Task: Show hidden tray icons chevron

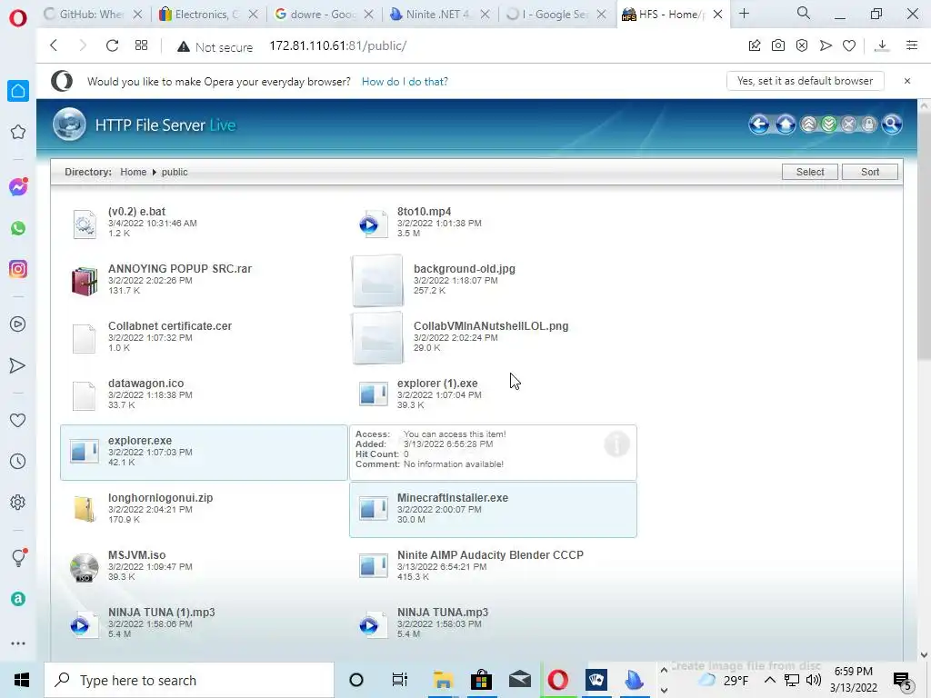Action: point(769,680)
